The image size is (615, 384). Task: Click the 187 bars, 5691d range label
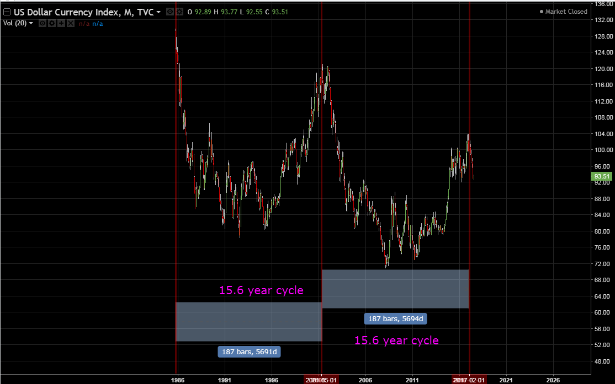[249, 351]
